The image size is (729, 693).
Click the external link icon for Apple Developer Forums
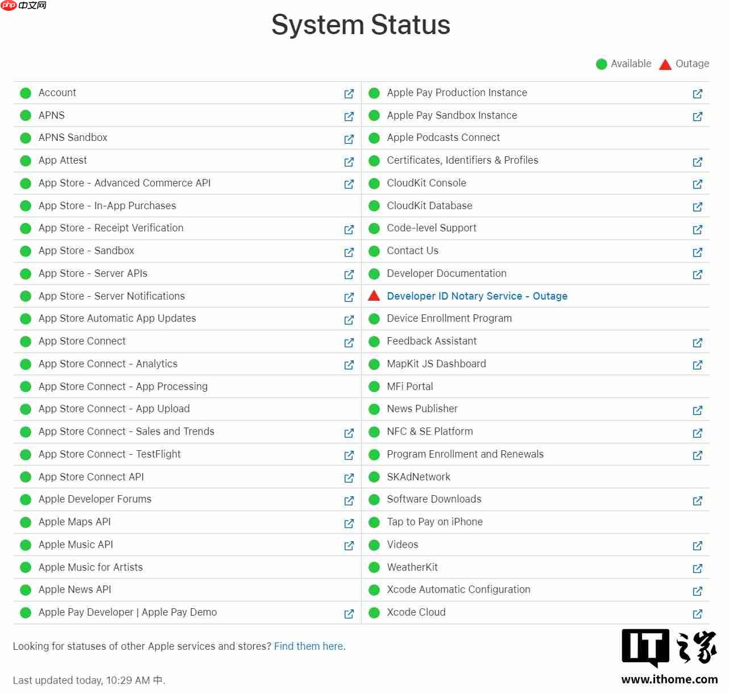[349, 501]
